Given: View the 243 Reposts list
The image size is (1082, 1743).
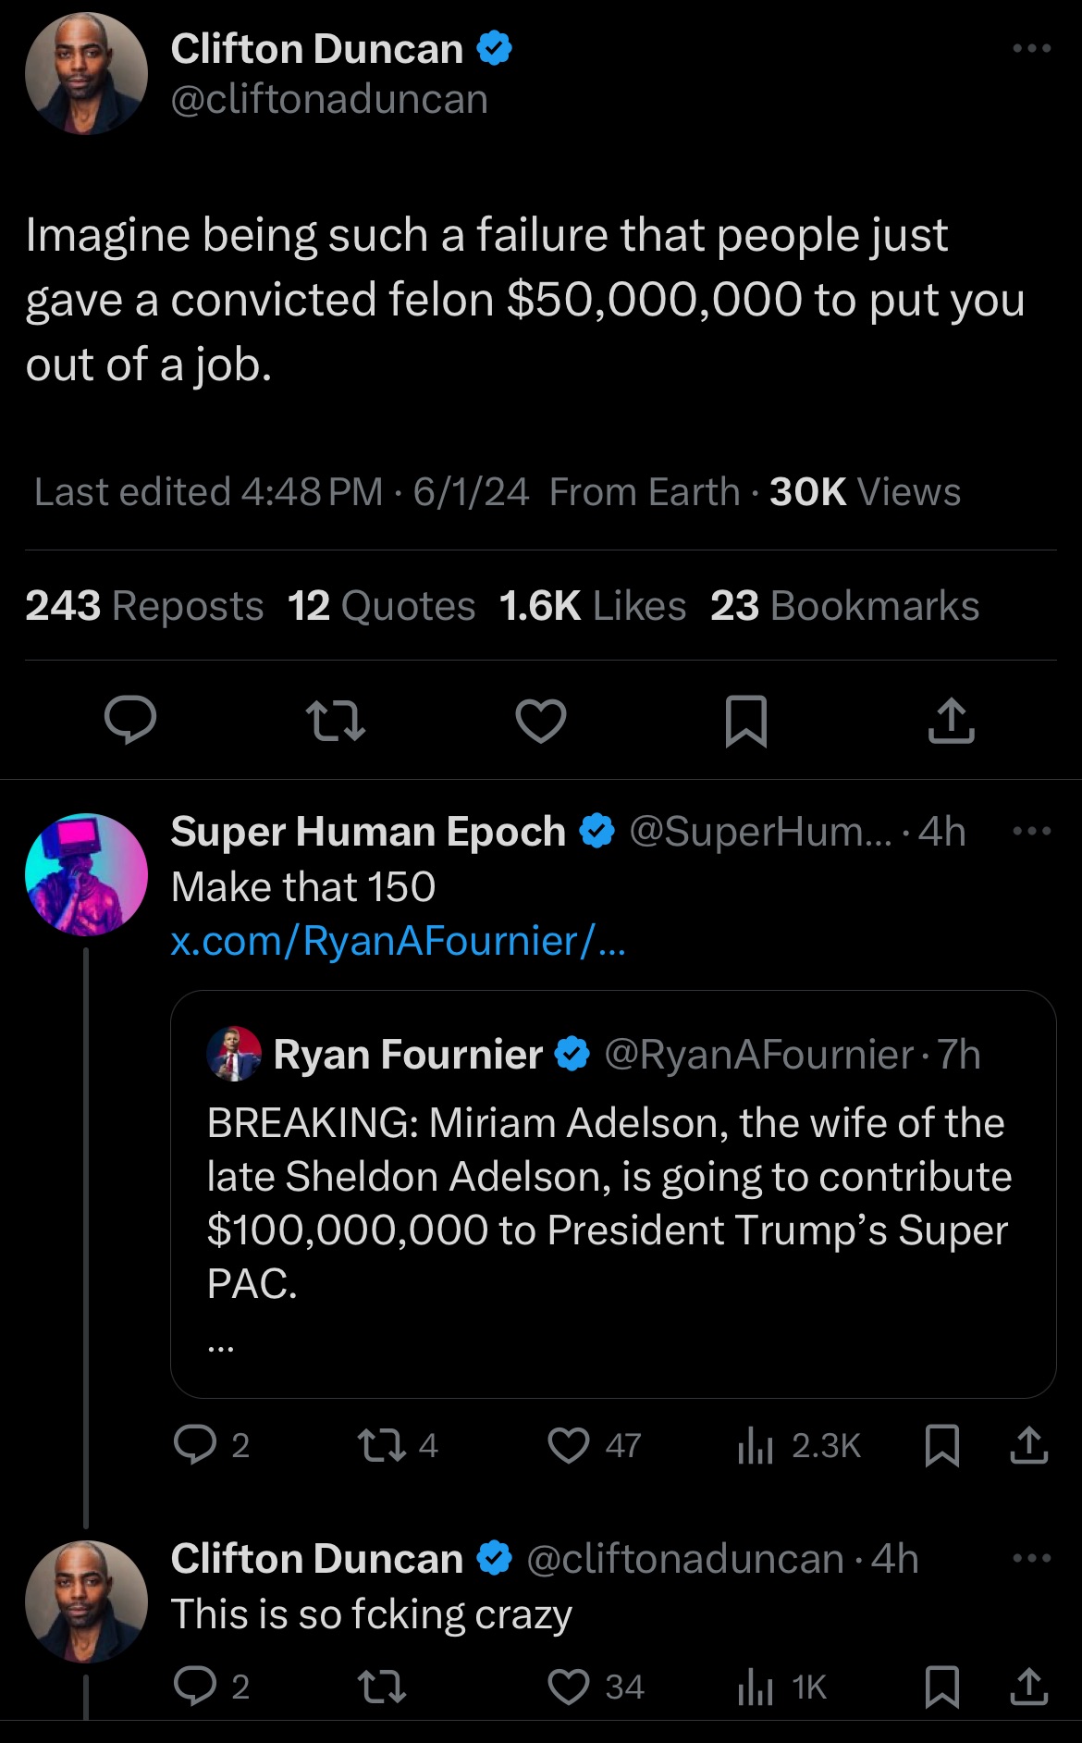Looking at the screenshot, I should click(144, 606).
